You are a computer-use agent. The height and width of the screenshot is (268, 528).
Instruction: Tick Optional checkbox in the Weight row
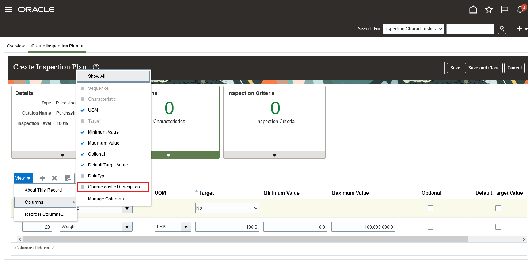(430, 227)
